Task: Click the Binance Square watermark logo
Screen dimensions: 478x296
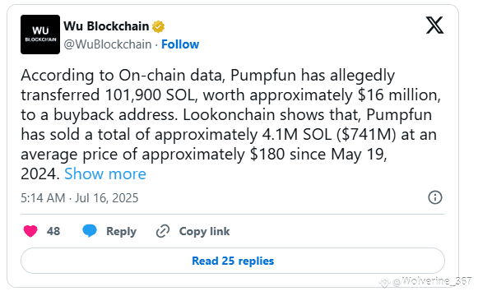Action: tap(385, 282)
